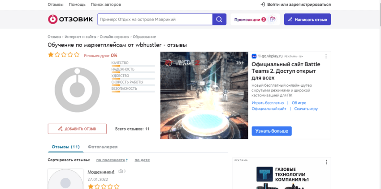Screen dimensions: 381x189
Task: Click the 1l-go.vkplay.ru ad domain
Action: [270, 56]
